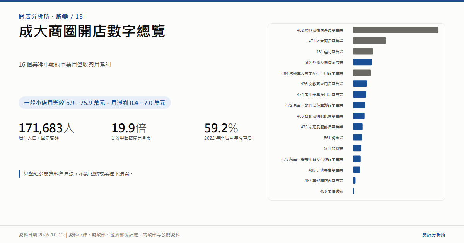Click the label '471 綜合商品零售業'
Screen dimensions: 464x243
point(326,41)
